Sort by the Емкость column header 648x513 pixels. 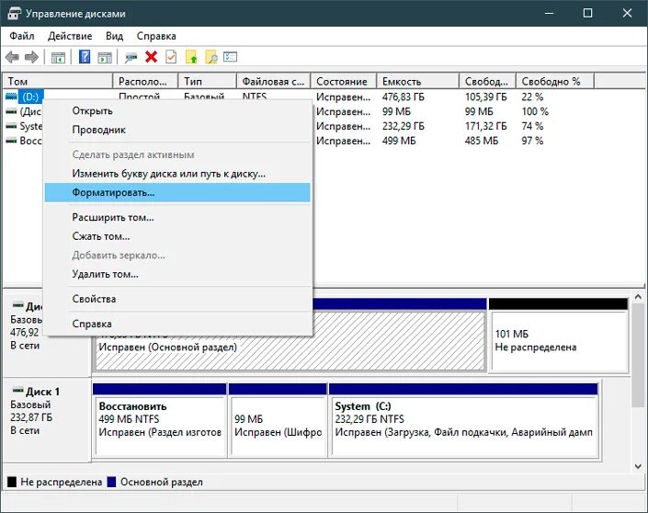pyautogui.click(x=418, y=82)
